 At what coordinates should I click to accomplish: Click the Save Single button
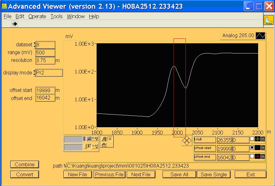tap(214, 174)
